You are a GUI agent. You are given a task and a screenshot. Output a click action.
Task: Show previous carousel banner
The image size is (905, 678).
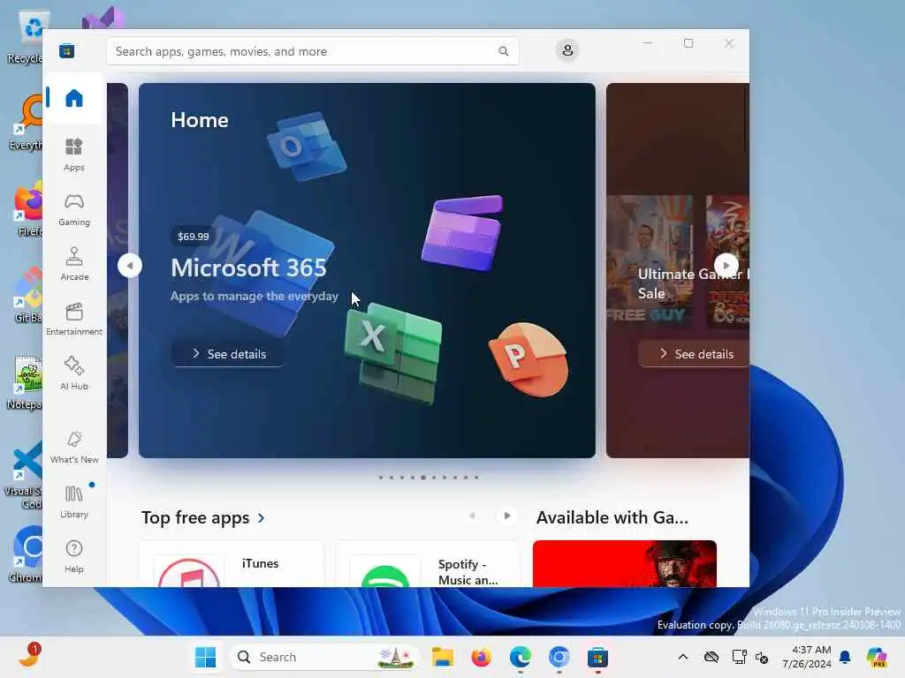(130, 266)
